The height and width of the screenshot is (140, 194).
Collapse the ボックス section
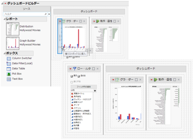coord(5,53)
